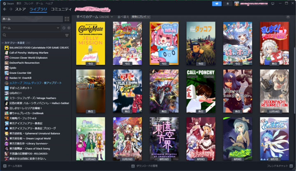296x171 pixels.
Task: Open the ヘルプ menu
Action: click(49, 4)
